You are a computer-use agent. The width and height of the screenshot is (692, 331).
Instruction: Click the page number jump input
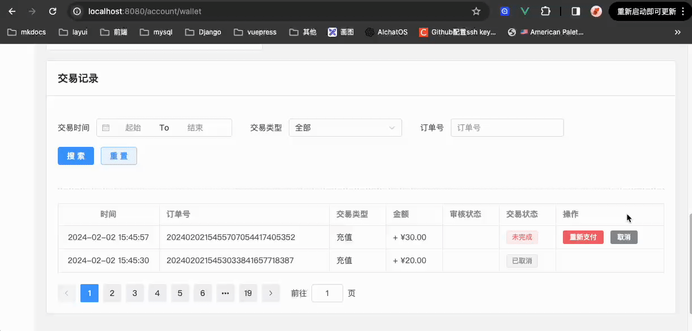pos(327,293)
